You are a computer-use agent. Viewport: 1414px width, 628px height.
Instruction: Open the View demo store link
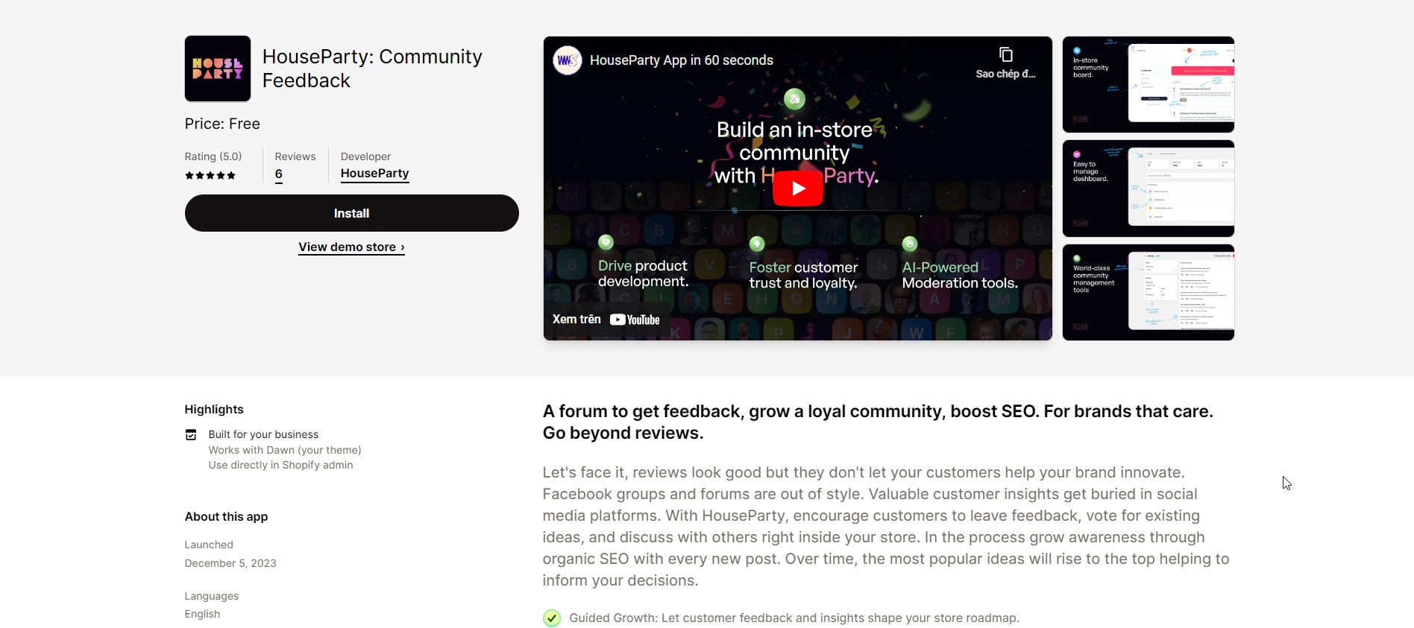[x=351, y=247]
